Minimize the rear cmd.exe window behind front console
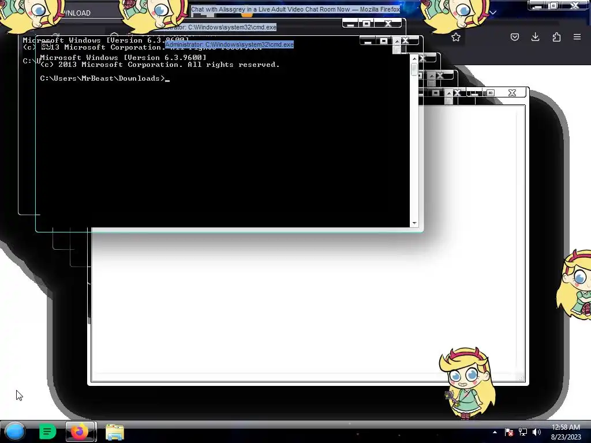Image resolution: width=591 pixels, height=443 pixels. (x=350, y=24)
